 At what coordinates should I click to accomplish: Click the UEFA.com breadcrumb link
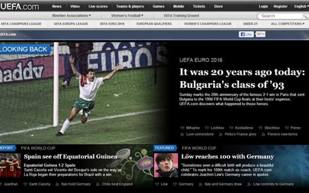tap(8, 34)
